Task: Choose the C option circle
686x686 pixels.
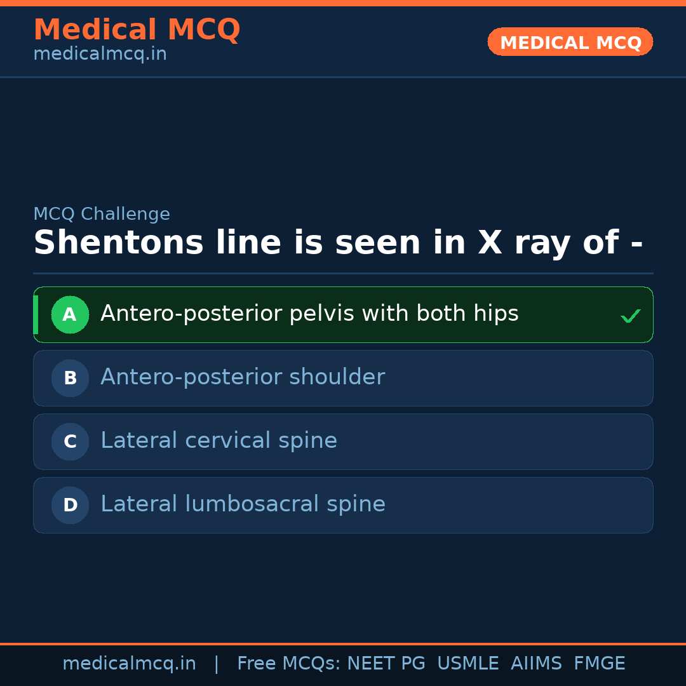Action: click(70, 441)
